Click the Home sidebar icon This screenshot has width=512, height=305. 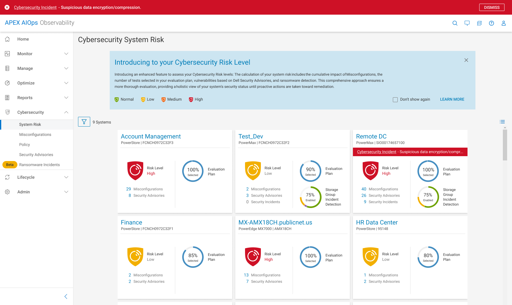pyautogui.click(x=8, y=39)
